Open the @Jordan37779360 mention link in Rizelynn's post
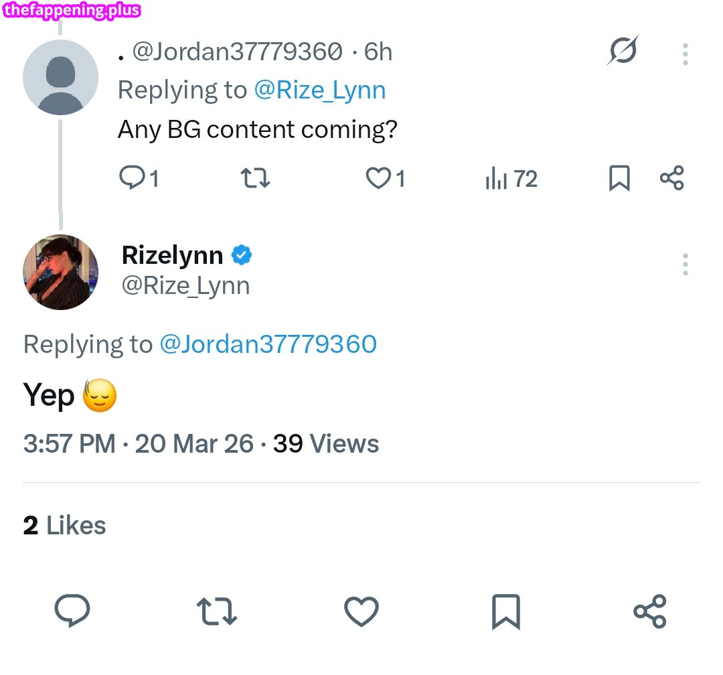This screenshot has height=675, width=723. (x=268, y=344)
